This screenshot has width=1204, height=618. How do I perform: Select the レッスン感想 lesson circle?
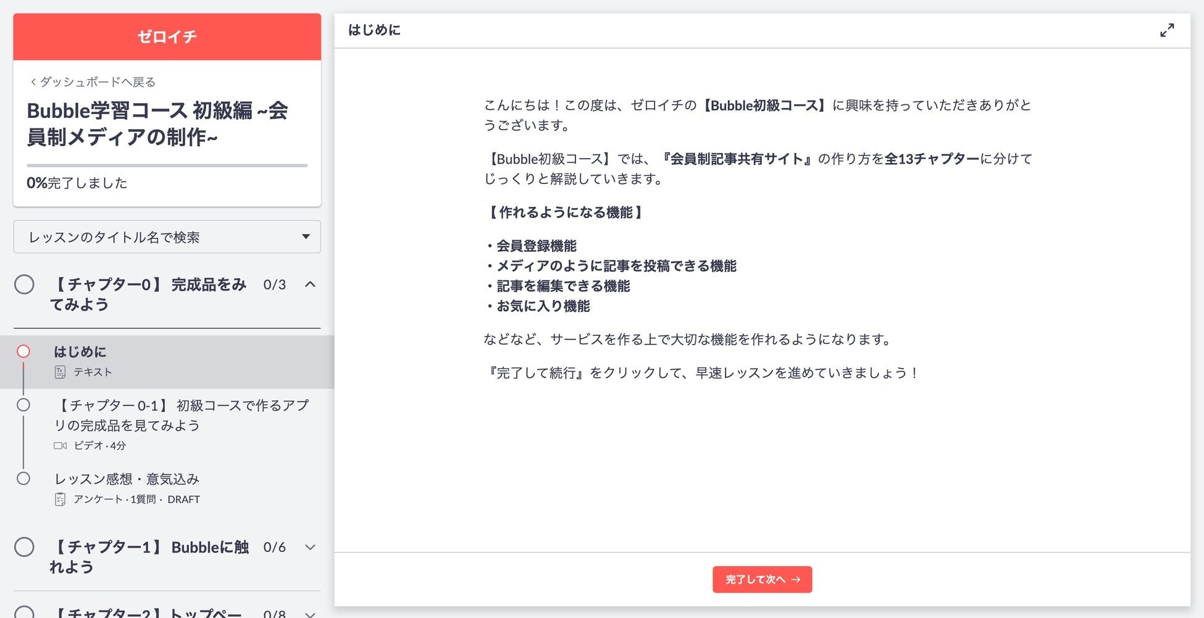click(23, 478)
